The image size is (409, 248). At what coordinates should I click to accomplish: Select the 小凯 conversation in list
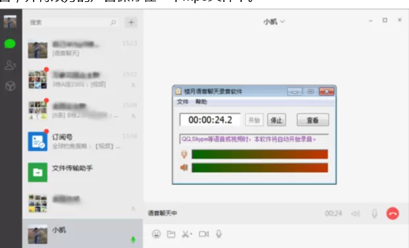(83, 233)
